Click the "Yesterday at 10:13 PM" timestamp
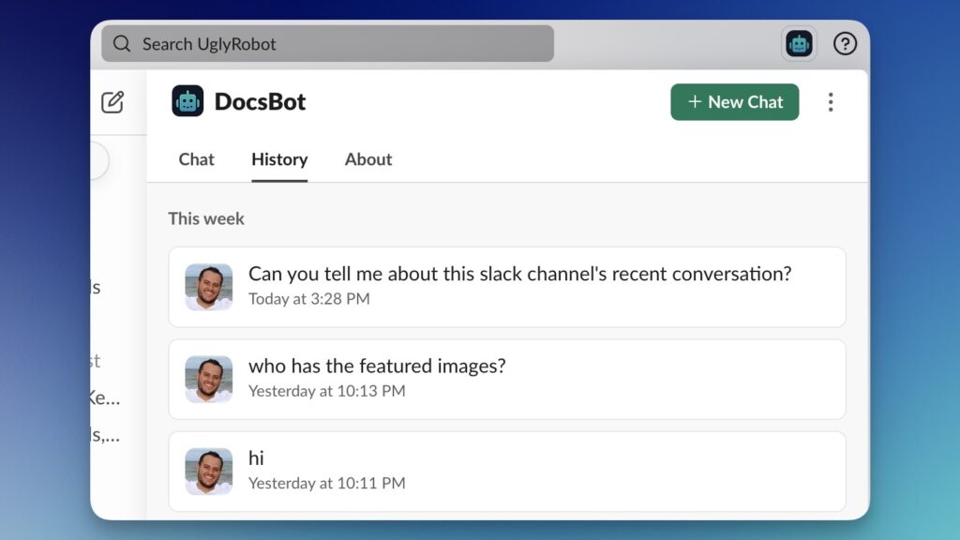This screenshot has height=540, width=960. point(326,391)
